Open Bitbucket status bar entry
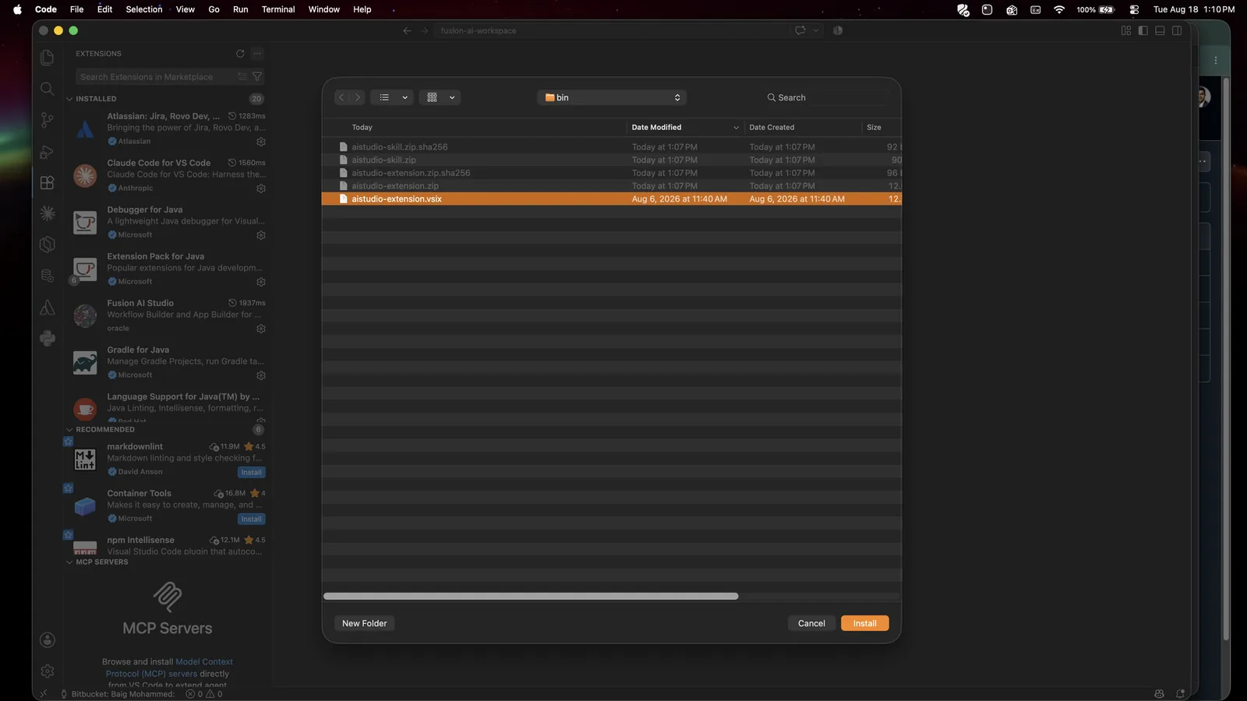The height and width of the screenshot is (701, 1247). click(118, 694)
